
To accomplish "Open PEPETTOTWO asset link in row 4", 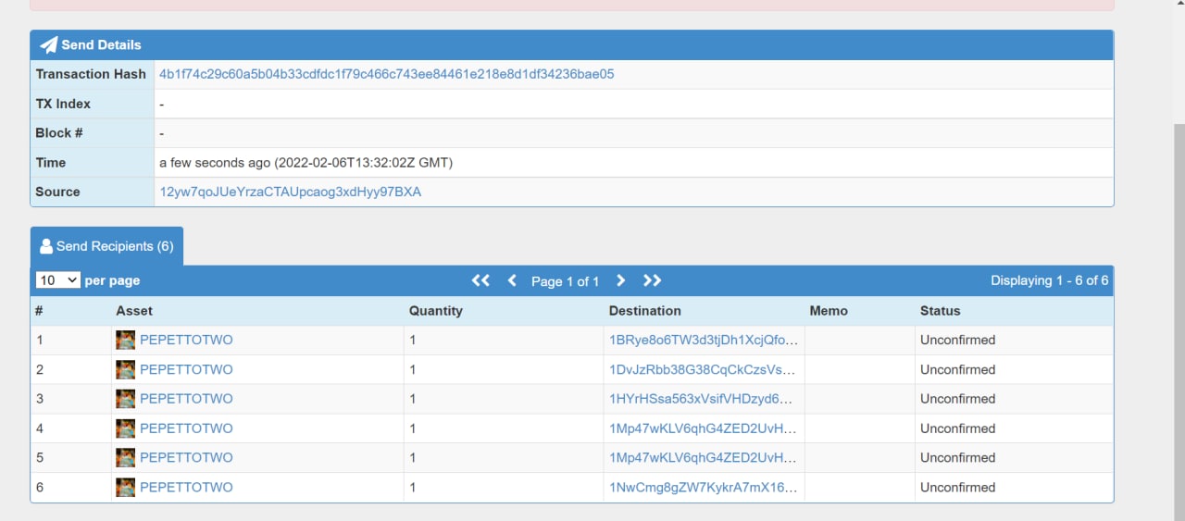I will [186, 428].
